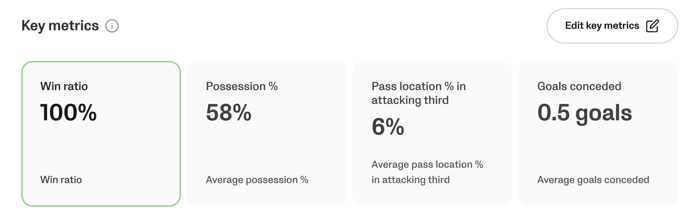
Task: Click the info icon beside Key metrics
Action: [x=112, y=26]
